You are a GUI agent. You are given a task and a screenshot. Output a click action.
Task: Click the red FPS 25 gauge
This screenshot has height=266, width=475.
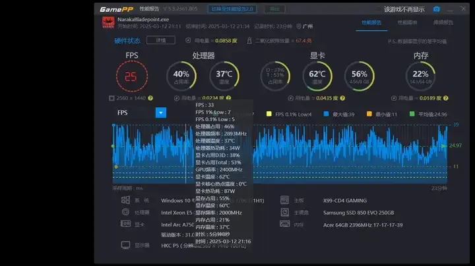[x=132, y=76]
